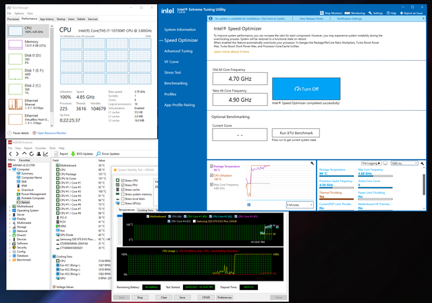This screenshot has width=432, height=303.
Task: Open XTU Settings wrench
Action: [375, 13]
